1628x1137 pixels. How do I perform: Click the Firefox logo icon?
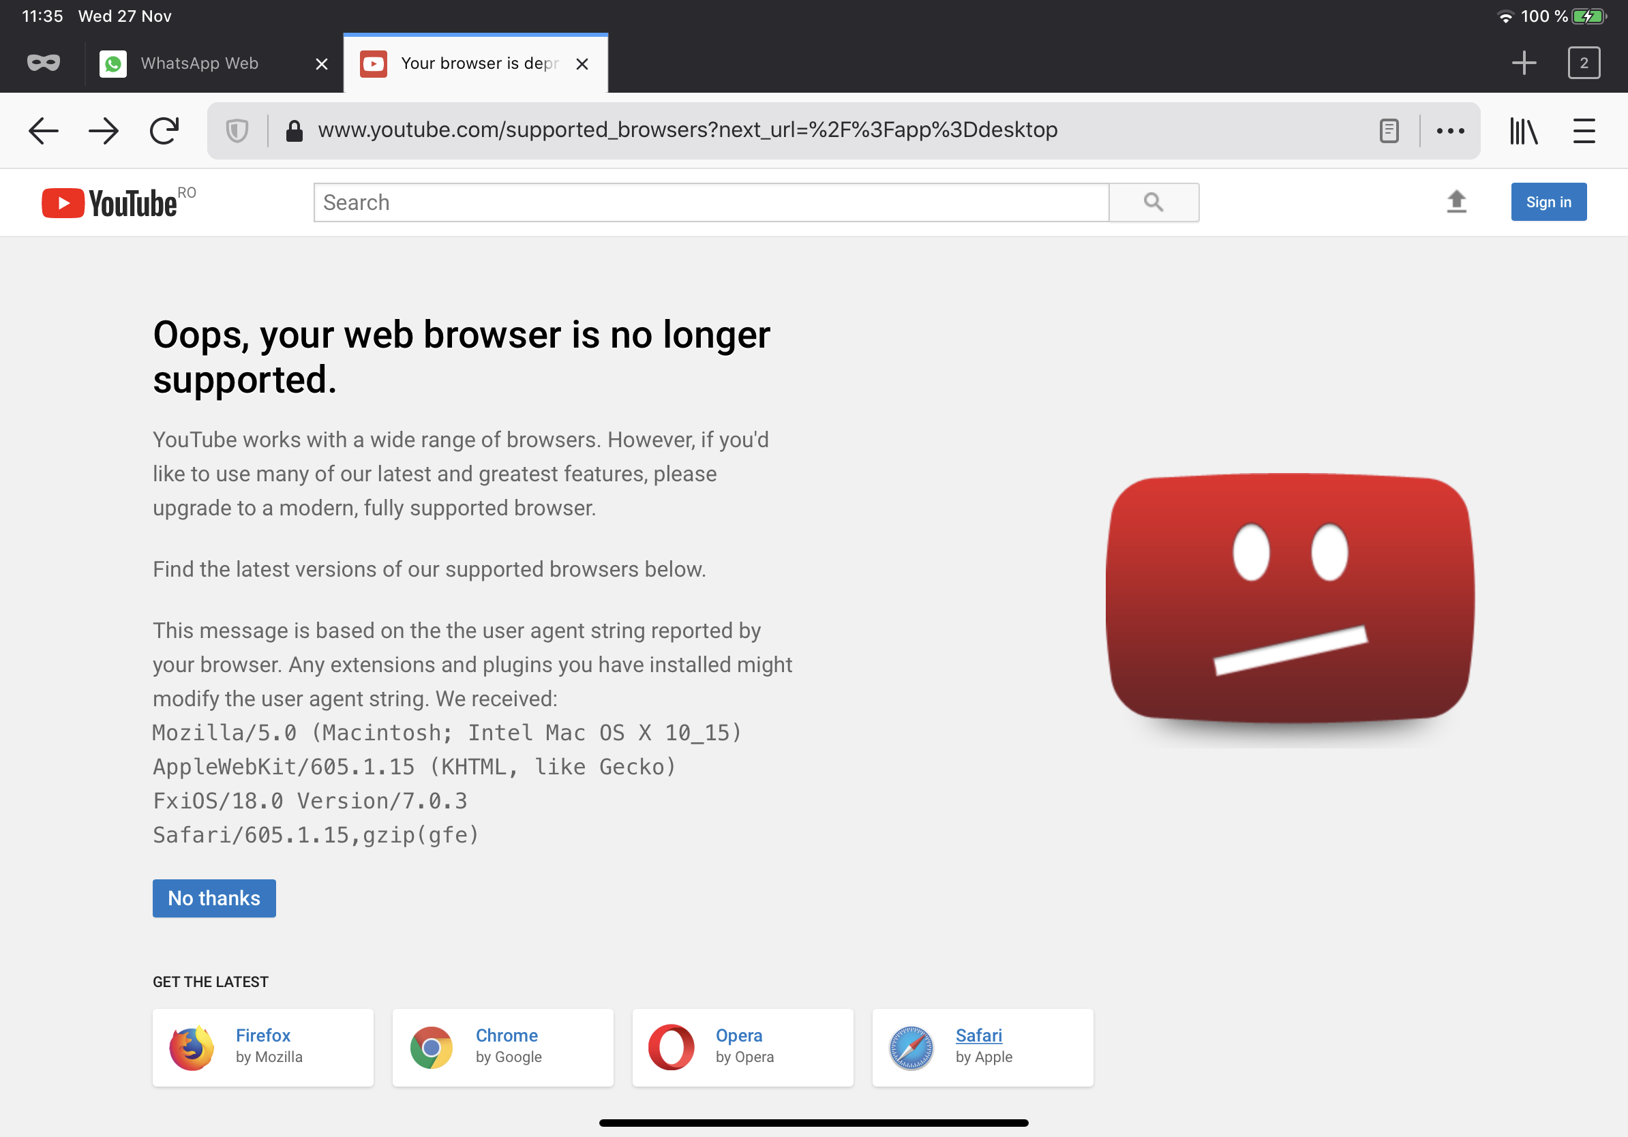coord(192,1047)
